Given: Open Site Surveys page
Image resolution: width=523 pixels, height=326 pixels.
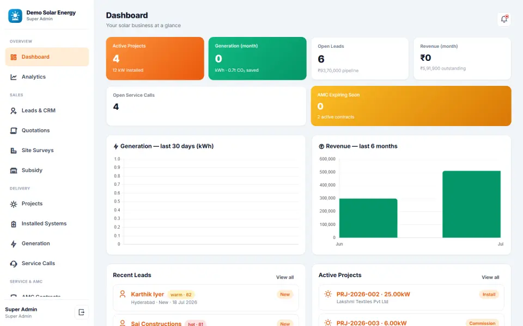Looking at the screenshot, I should pyautogui.click(x=47, y=151).
